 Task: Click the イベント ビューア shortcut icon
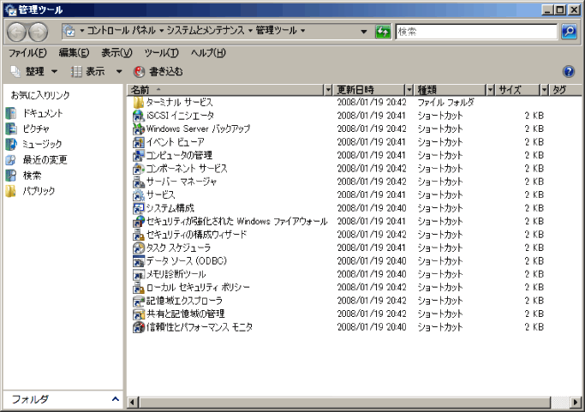pos(139,142)
